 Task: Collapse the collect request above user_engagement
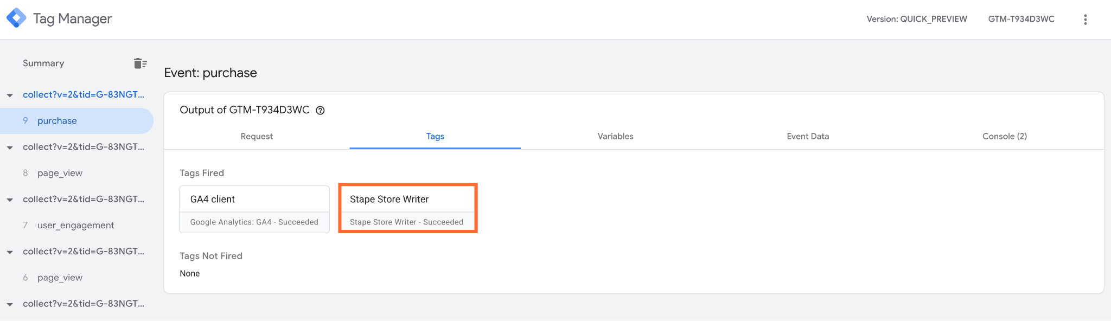click(x=10, y=200)
